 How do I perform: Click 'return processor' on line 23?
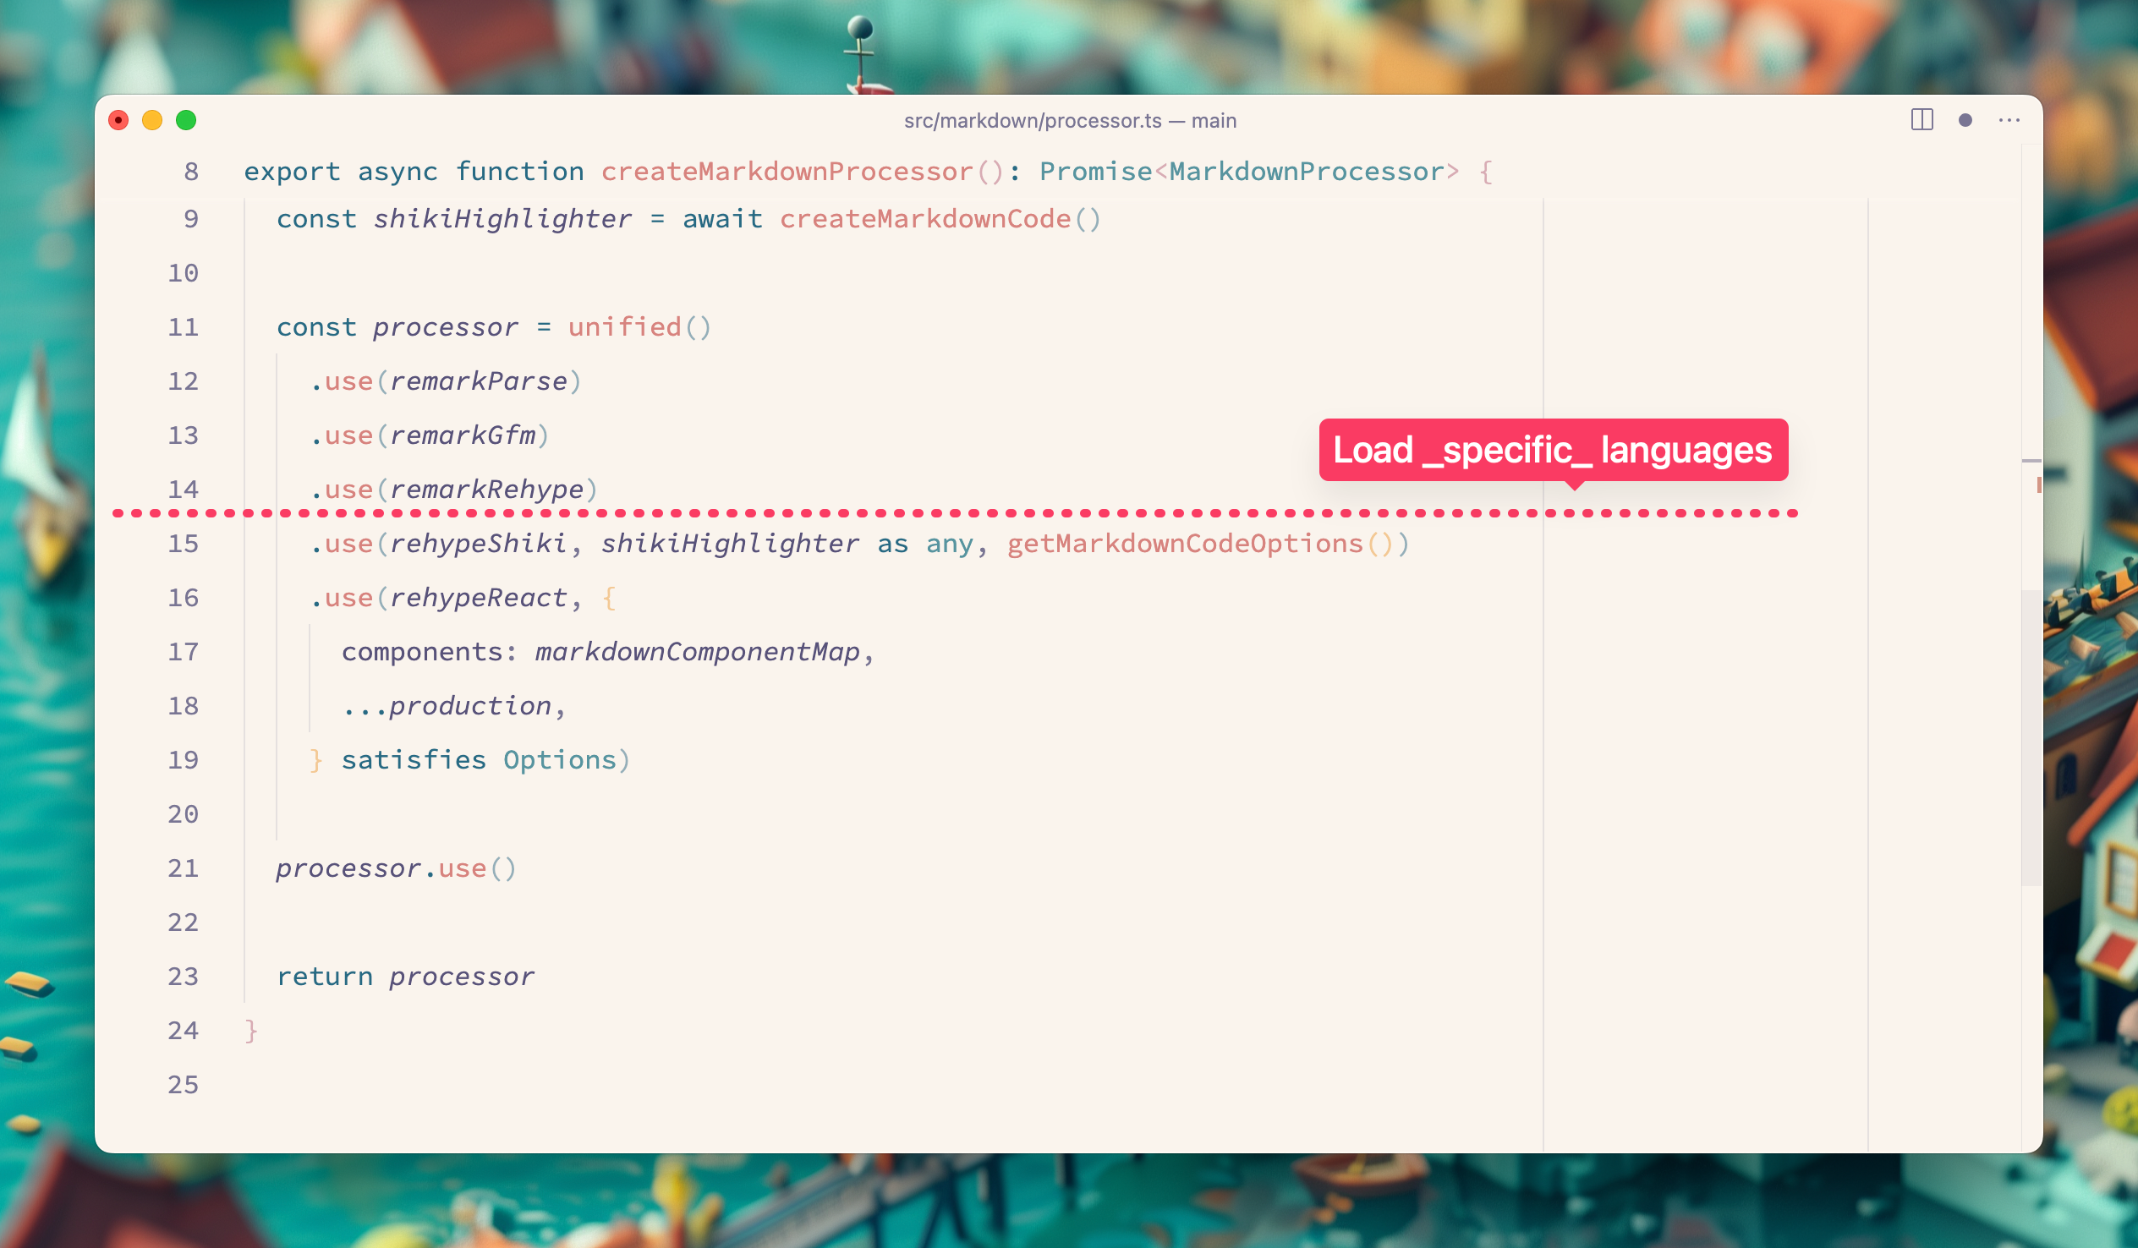406,977
